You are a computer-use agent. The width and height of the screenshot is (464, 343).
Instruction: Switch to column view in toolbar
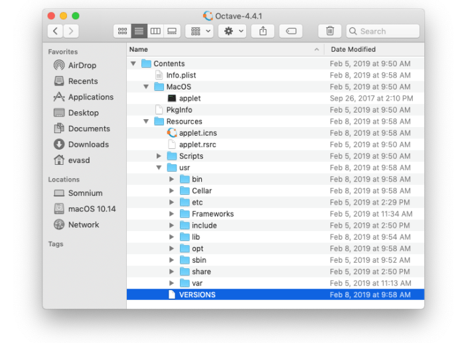click(x=155, y=31)
